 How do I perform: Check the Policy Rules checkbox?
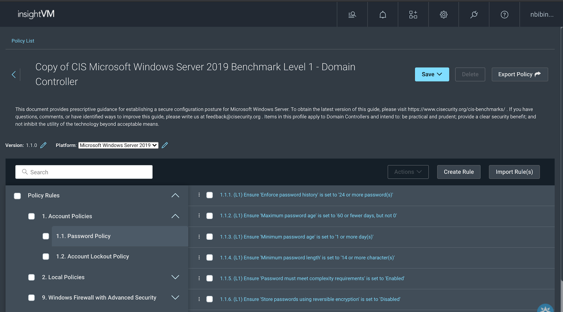coord(17,196)
